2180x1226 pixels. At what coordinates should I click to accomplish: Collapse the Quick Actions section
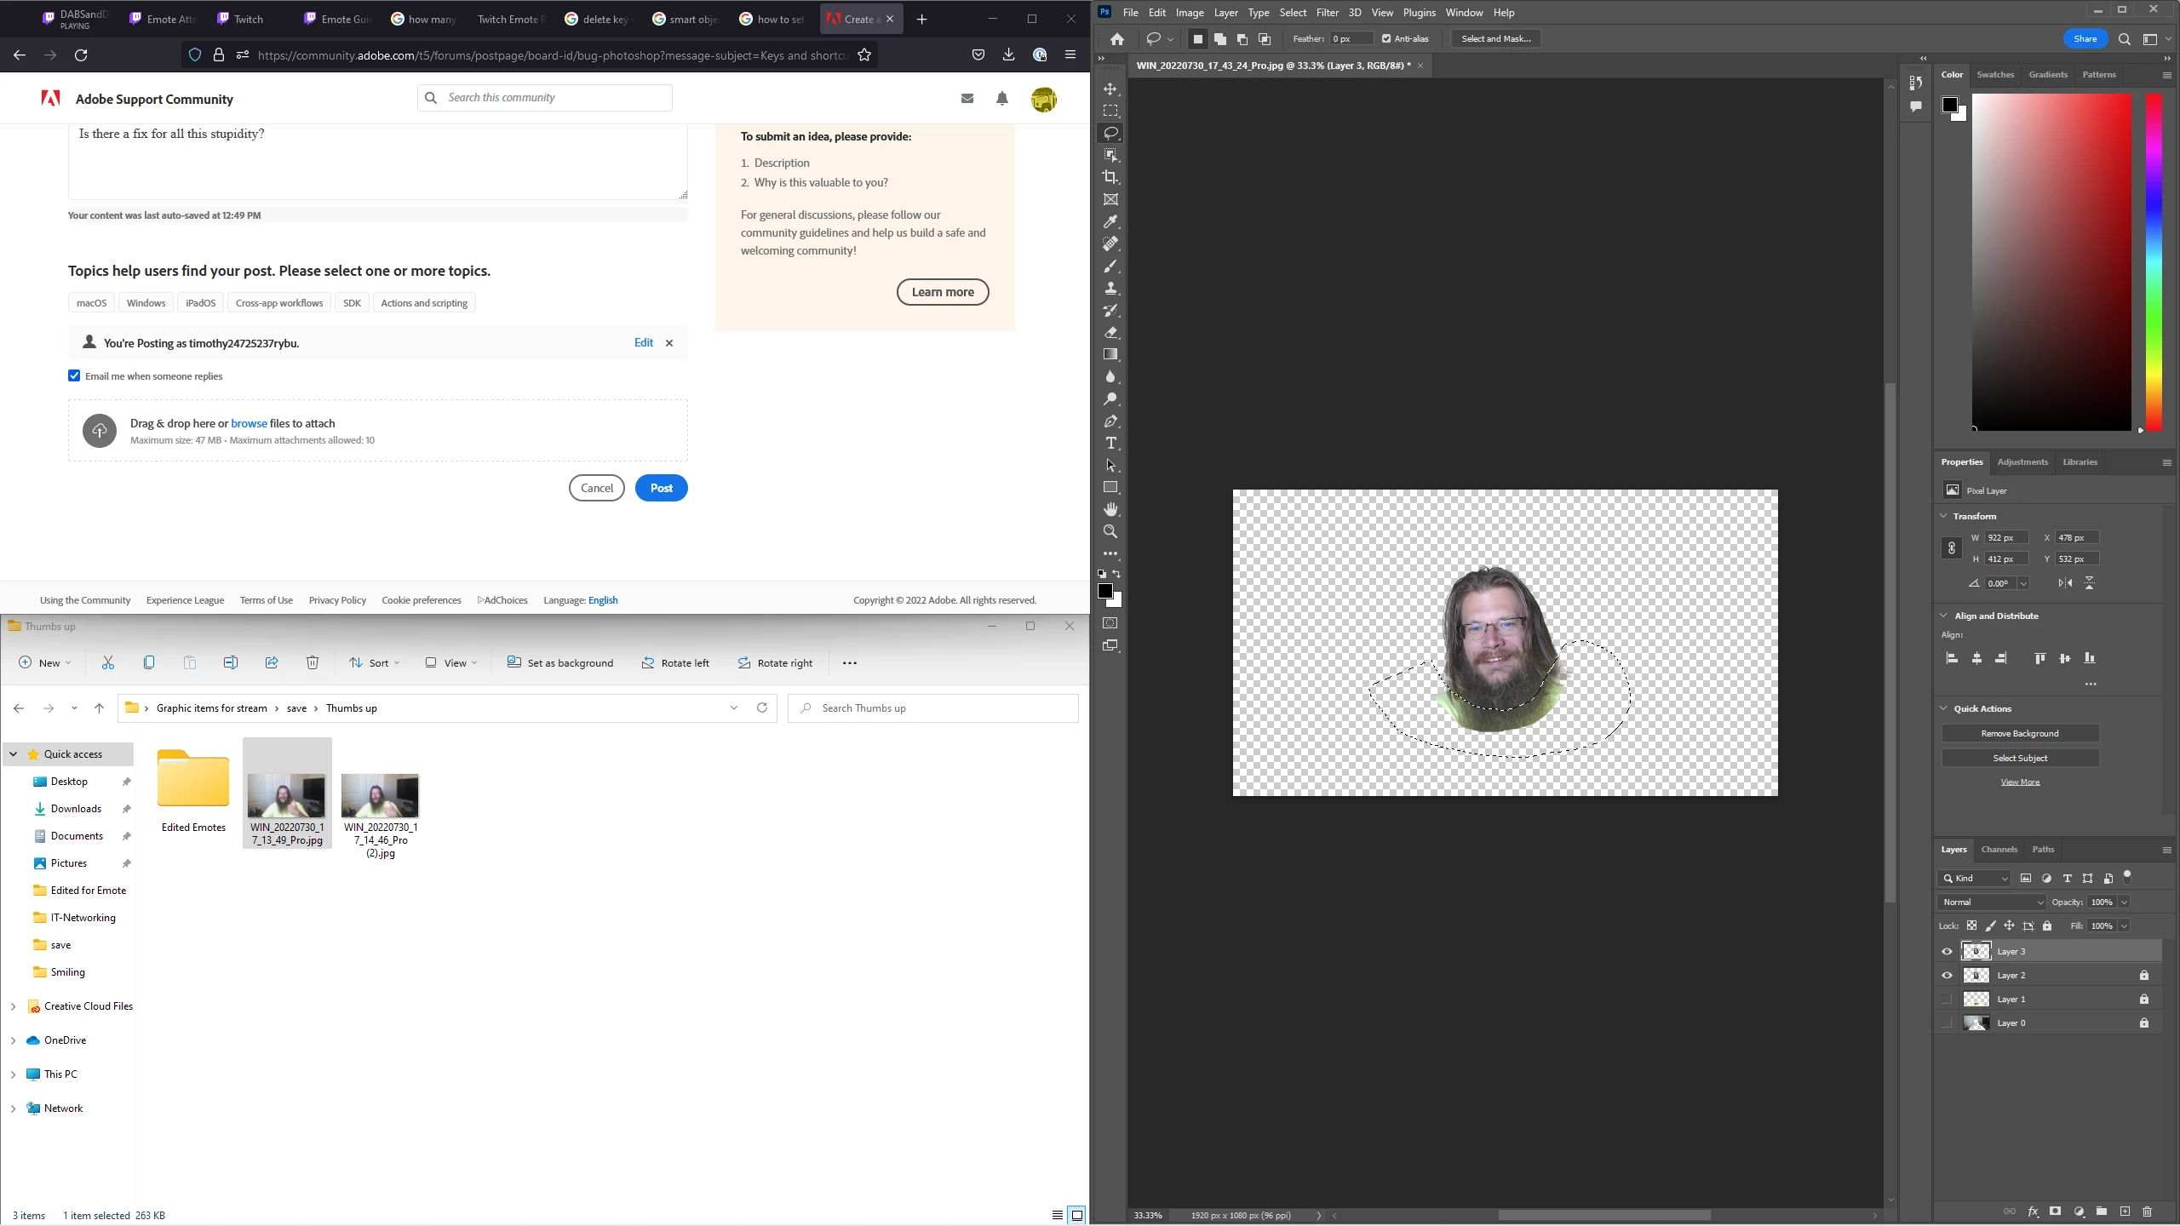[x=1944, y=708]
